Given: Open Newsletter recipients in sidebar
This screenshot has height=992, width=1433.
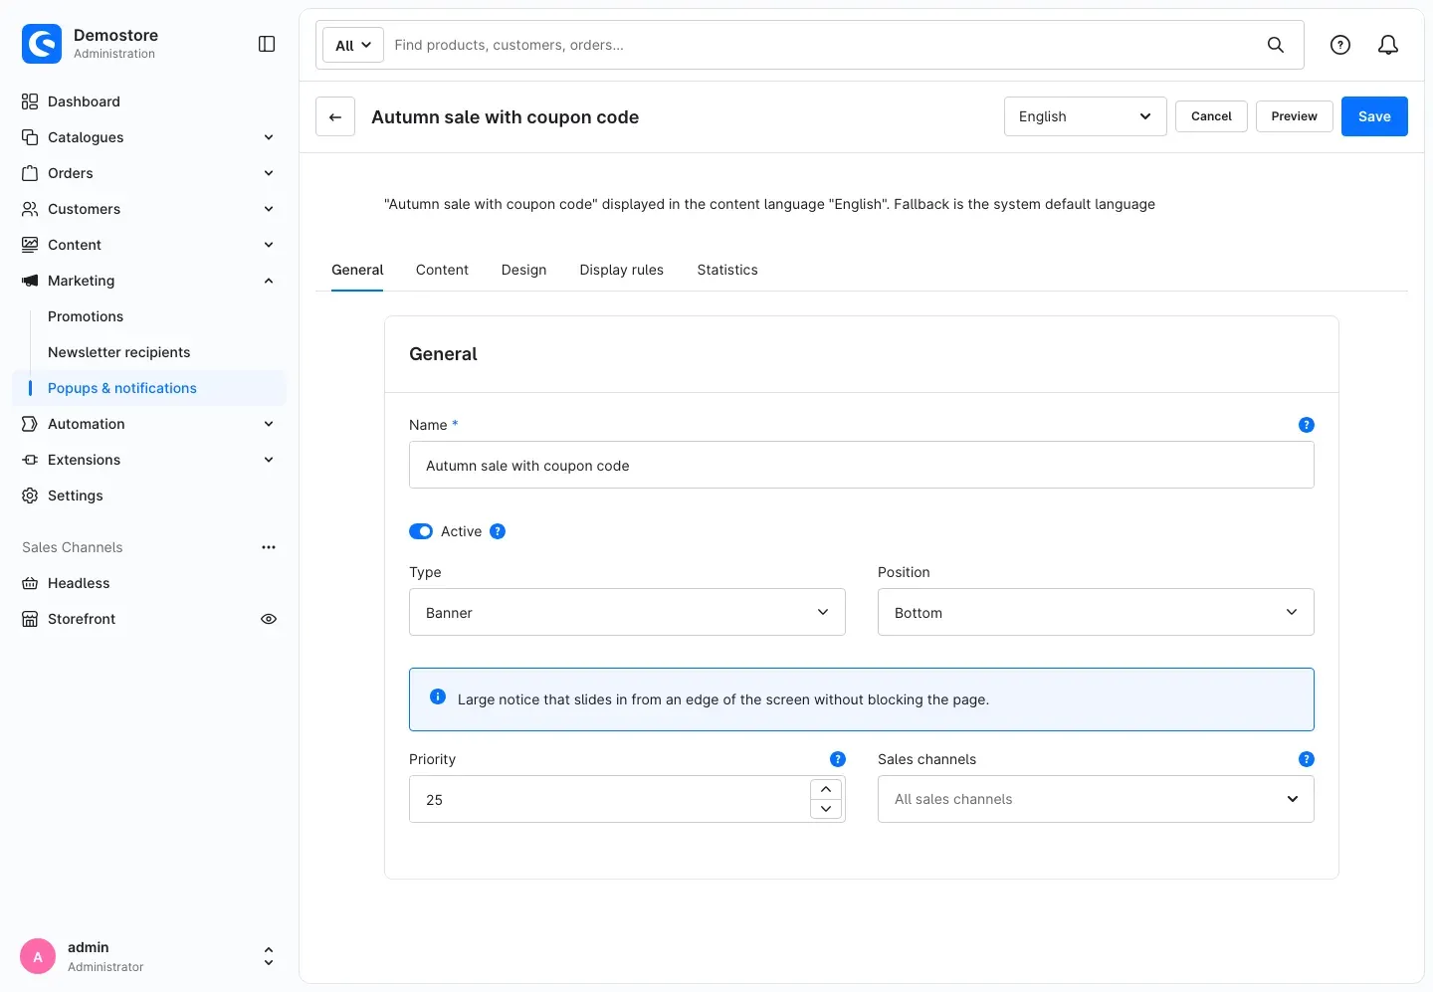Looking at the screenshot, I should [119, 352].
